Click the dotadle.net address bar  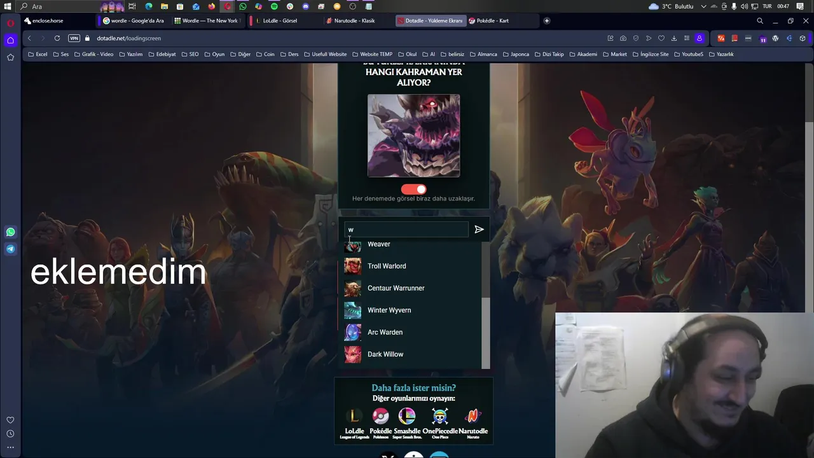point(128,38)
